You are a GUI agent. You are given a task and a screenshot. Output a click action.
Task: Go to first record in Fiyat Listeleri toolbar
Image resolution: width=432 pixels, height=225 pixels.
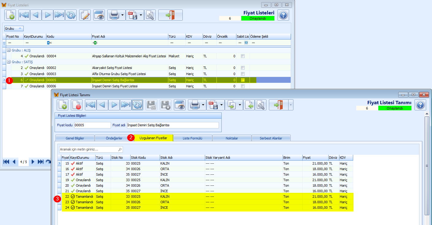point(24,15)
